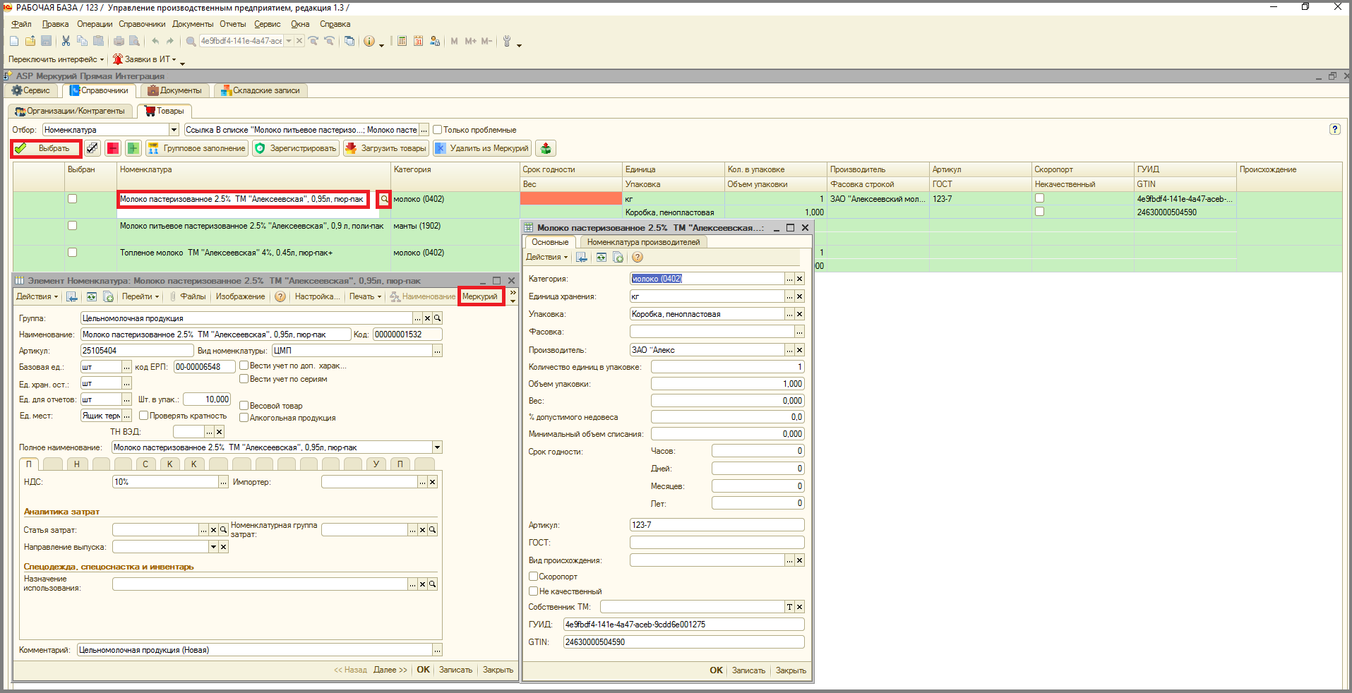Click the Артикул field containing 25105404

137,351
